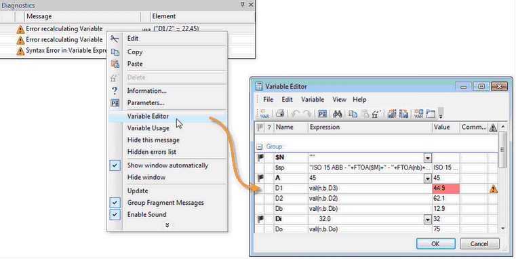Click the delete variable toolbar icon
This screenshot has width=516, height=259.
[x=376, y=114]
